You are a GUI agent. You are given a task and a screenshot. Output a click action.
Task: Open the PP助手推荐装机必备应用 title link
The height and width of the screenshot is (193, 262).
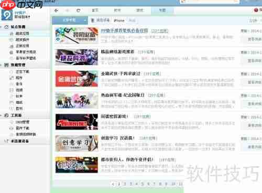124,31
